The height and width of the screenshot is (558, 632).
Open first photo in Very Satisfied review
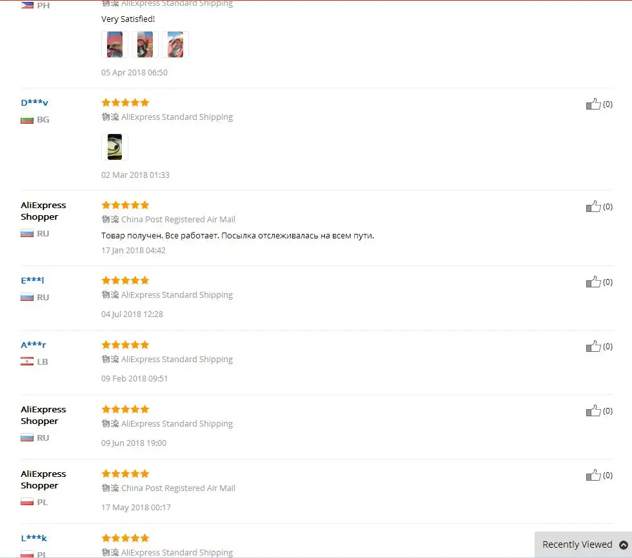(115, 44)
